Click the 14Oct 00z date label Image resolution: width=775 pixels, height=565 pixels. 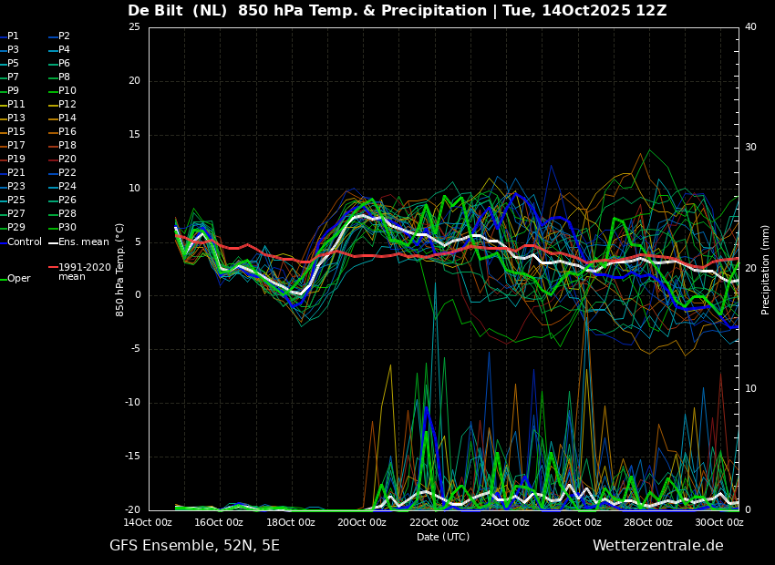148,522
